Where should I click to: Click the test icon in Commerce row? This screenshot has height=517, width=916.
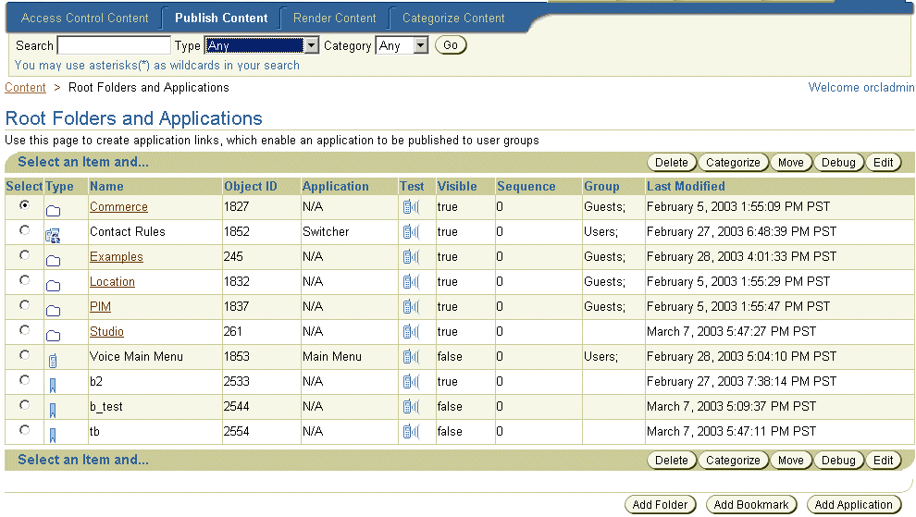[411, 207]
